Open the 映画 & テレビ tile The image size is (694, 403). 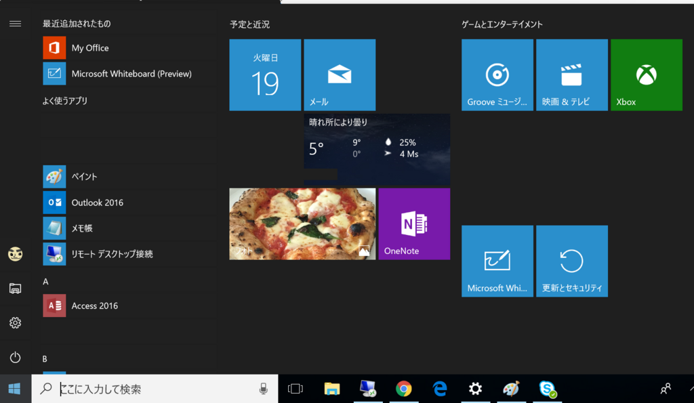click(x=572, y=75)
